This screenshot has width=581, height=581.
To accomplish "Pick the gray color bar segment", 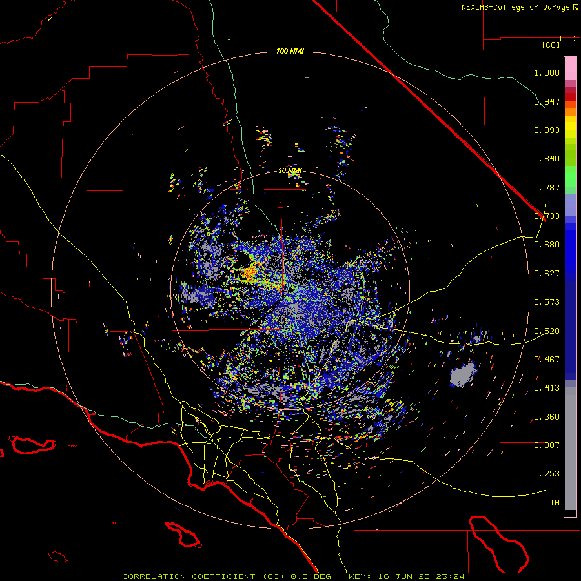I will (570, 449).
